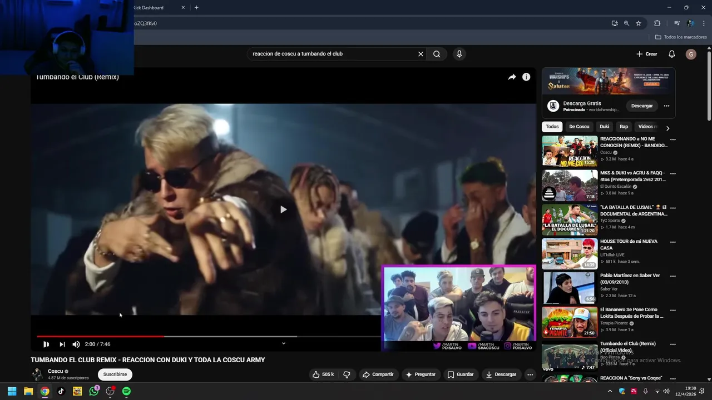Open options for HOUSE TOUR video

tap(673, 242)
